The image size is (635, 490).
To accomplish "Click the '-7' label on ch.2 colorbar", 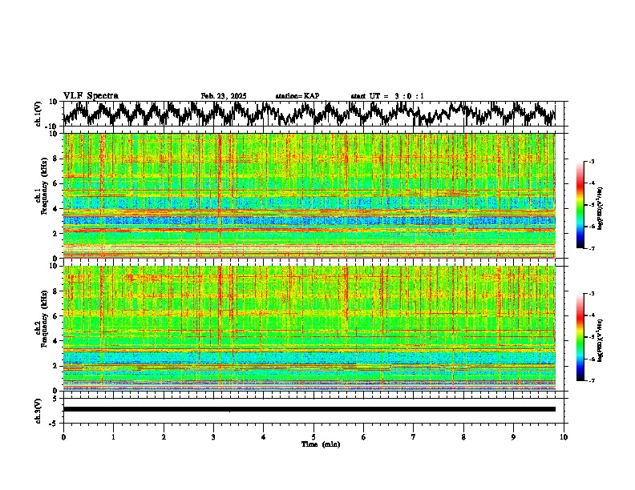I will (592, 380).
